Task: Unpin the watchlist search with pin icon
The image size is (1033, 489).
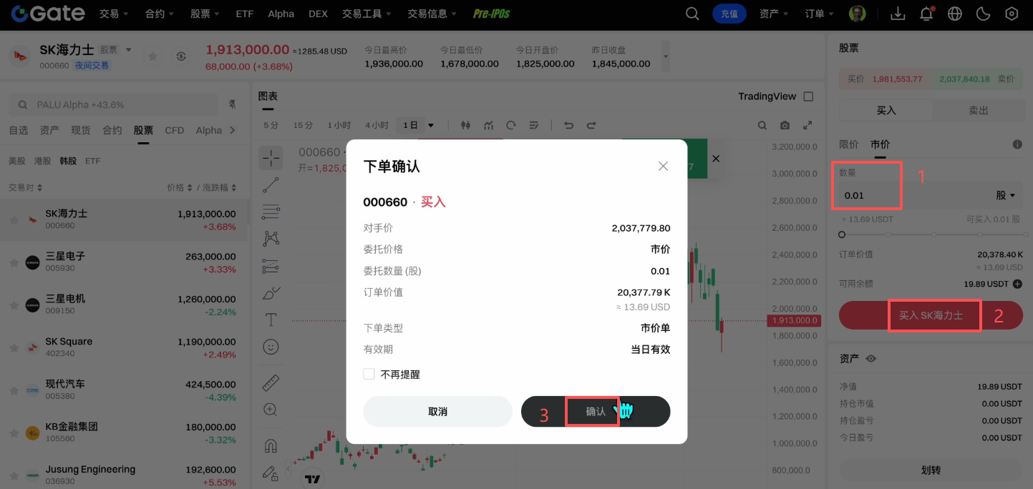Action: coord(232,104)
